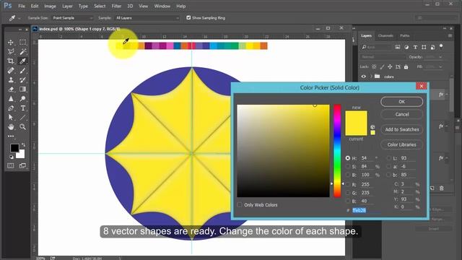Viewport: 462px width, 260px height.
Task: Reset default foreground and background colors
Action: [12, 157]
